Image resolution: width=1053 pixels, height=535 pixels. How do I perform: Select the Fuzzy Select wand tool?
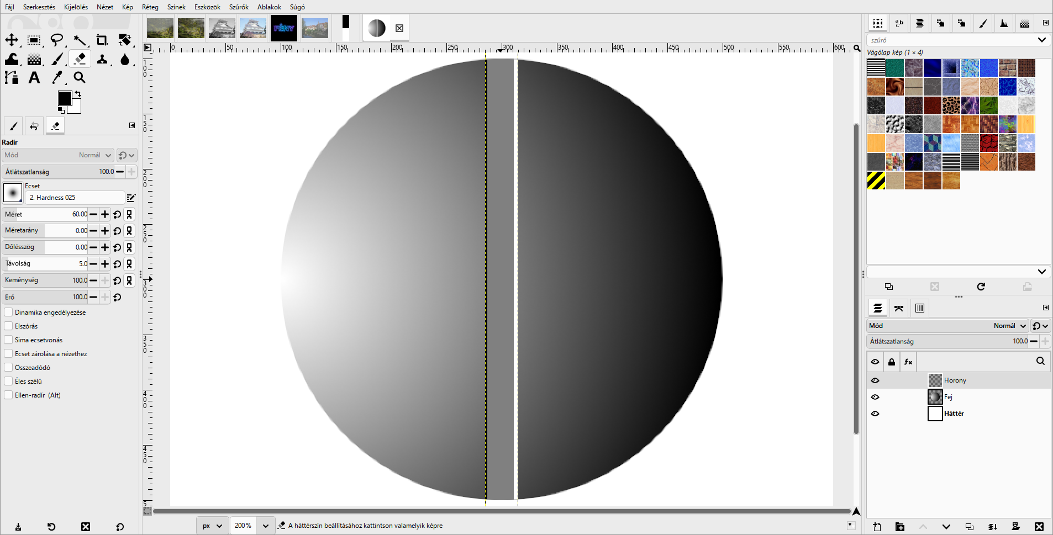click(80, 40)
